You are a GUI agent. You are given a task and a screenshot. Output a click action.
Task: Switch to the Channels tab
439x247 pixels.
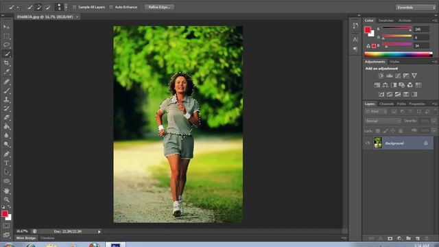pyautogui.click(x=386, y=104)
